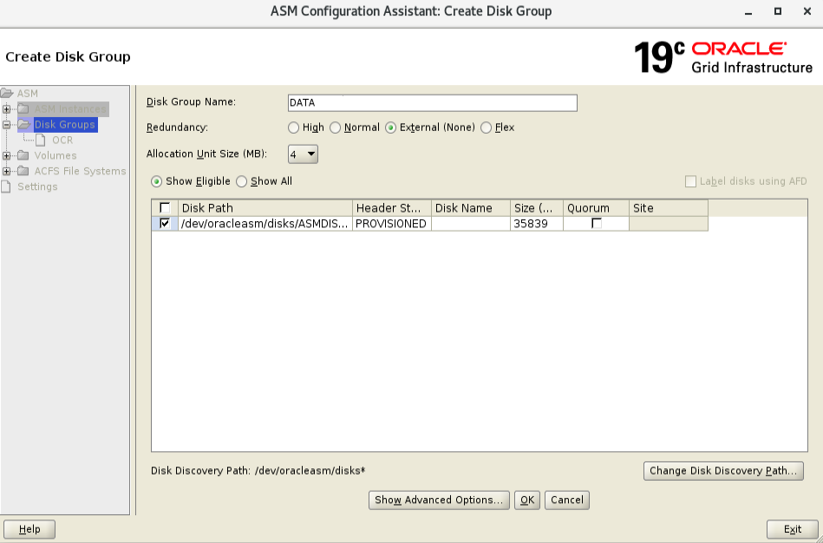Open the Help button

coord(29,529)
